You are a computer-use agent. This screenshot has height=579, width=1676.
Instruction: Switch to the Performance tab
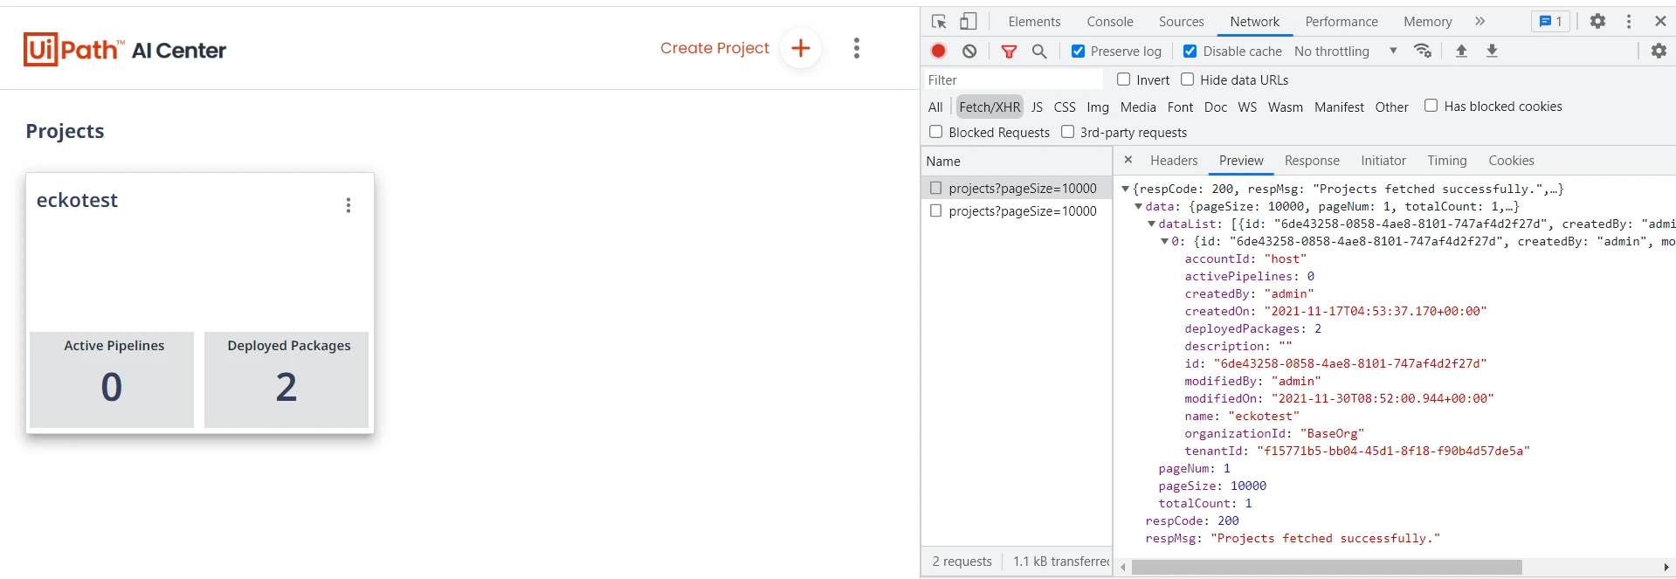[1341, 22]
